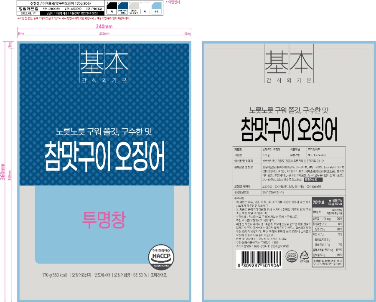Click the OTHER recycling triangle symbol
The image size is (376, 302).
tap(305, 254)
